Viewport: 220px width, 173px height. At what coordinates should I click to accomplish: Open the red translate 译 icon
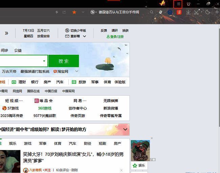(179, 12)
